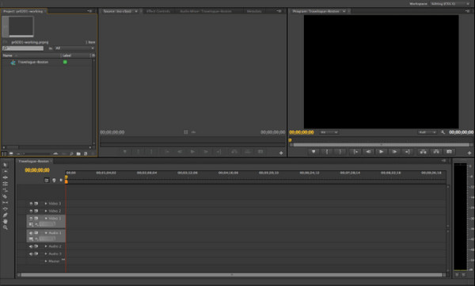The image size is (475, 286).
Task: Click the timeline horizontal zoom scrollbar
Action: tap(232, 275)
